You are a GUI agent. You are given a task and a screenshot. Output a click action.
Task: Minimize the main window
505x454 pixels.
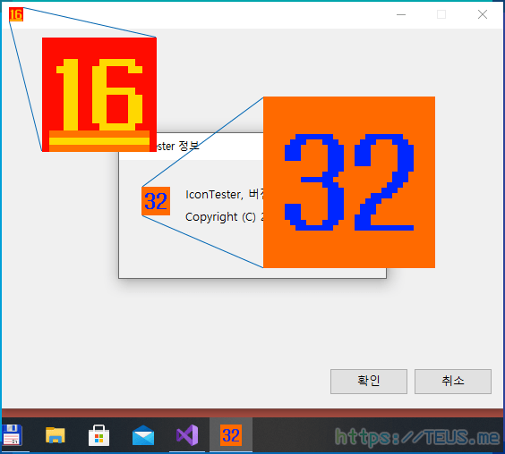(401, 14)
